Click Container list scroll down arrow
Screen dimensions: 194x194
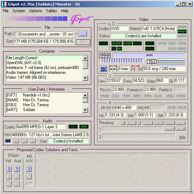point(85,78)
